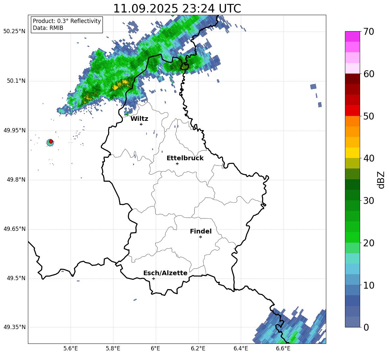Click the 49.5°N latitude label
This screenshot has height=355, width=389.
coord(16,278)
